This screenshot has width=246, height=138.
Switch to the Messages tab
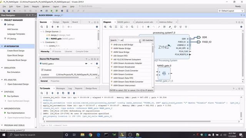pos(61,89)
